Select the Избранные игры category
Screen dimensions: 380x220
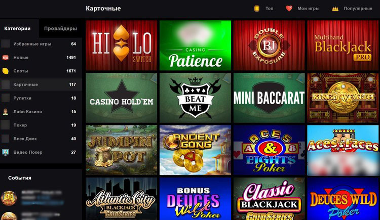pos(41,44)
